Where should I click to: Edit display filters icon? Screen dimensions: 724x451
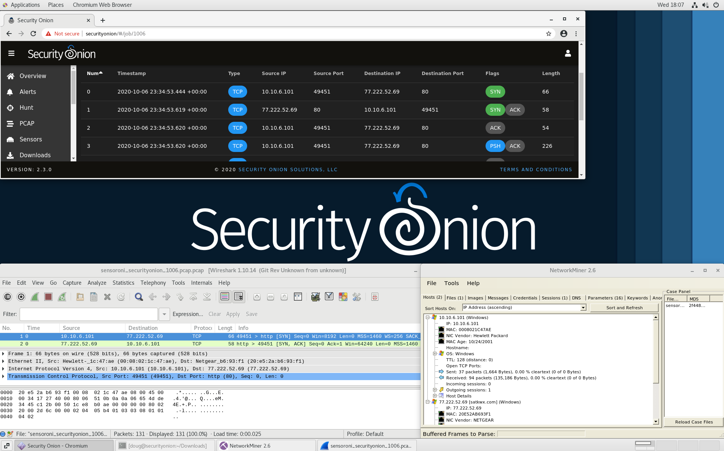tap(329, 297)
